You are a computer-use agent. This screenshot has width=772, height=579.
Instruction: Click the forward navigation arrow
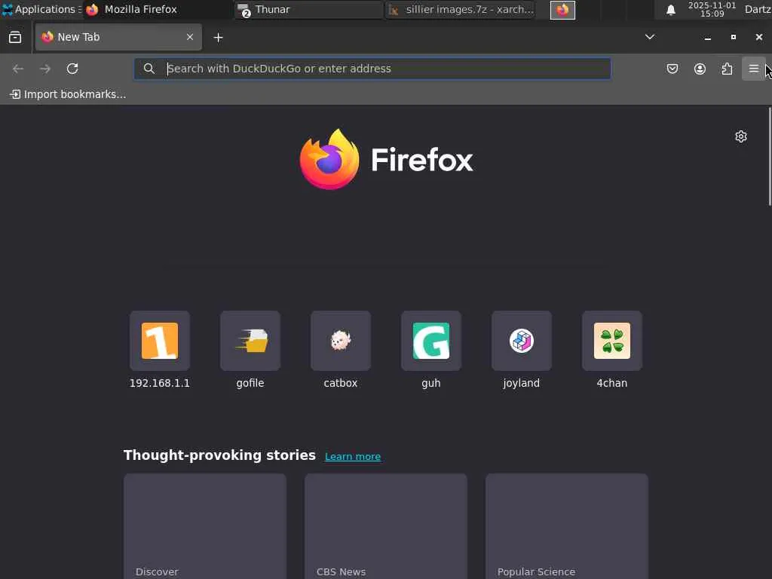[x=45, y=69]
